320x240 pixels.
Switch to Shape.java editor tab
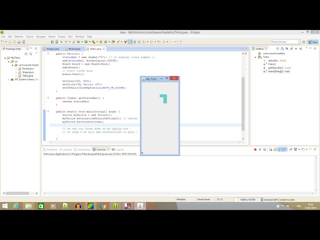[x=52, y=49]
